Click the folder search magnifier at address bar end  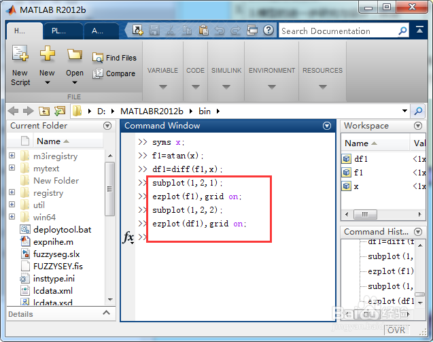tap(418, 111)
